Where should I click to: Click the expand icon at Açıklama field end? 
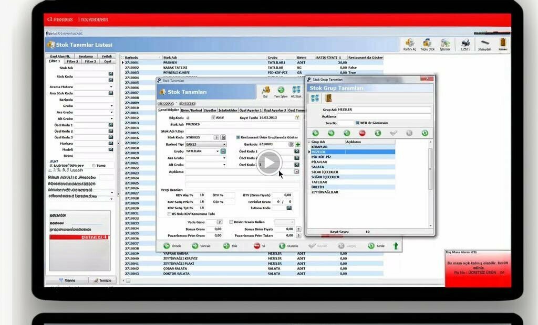coord(296,171)
